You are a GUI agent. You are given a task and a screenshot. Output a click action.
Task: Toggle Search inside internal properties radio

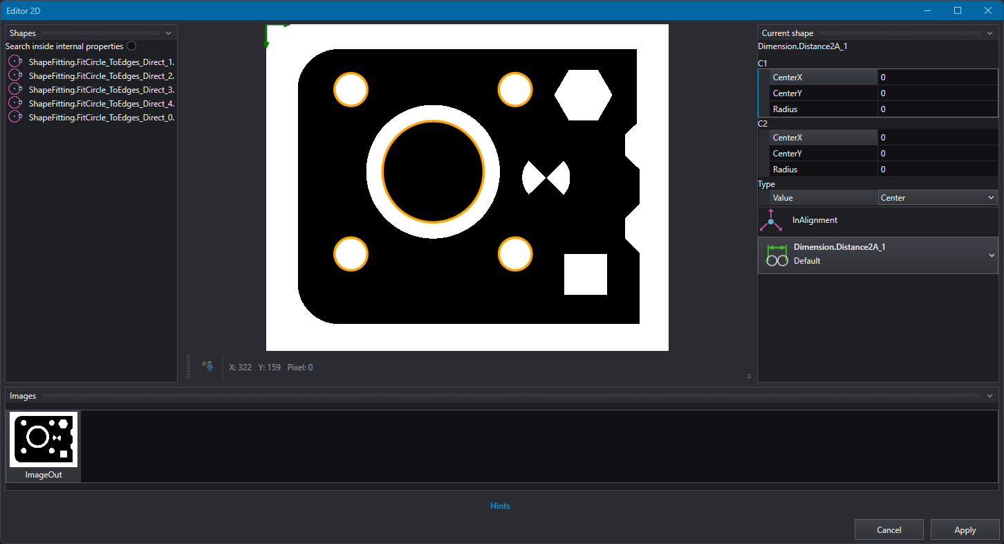[x=131, y=46]
